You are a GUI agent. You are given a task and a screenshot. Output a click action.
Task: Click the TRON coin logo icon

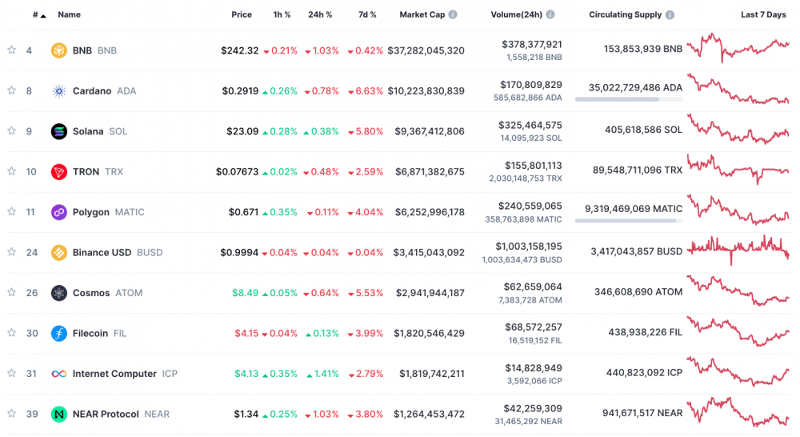point(58,172)
